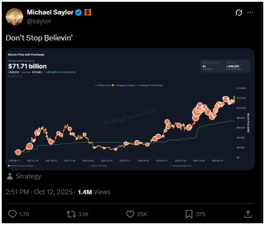Open the @saylor handle link
This screenshot has height=225, width=265.
(40, 20)
